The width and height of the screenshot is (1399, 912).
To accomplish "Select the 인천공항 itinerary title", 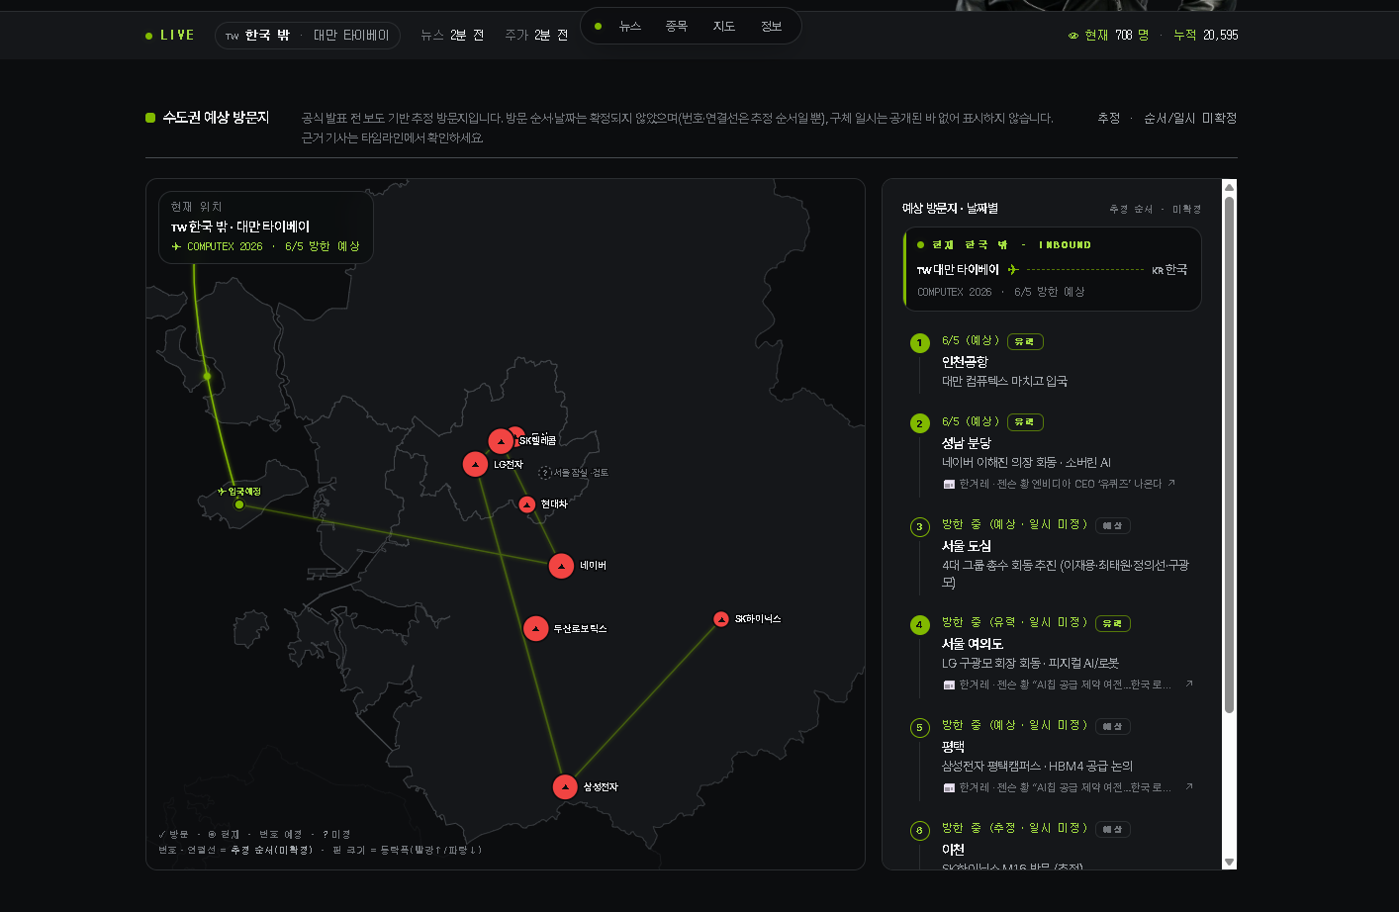I will (x=965, y=362).
